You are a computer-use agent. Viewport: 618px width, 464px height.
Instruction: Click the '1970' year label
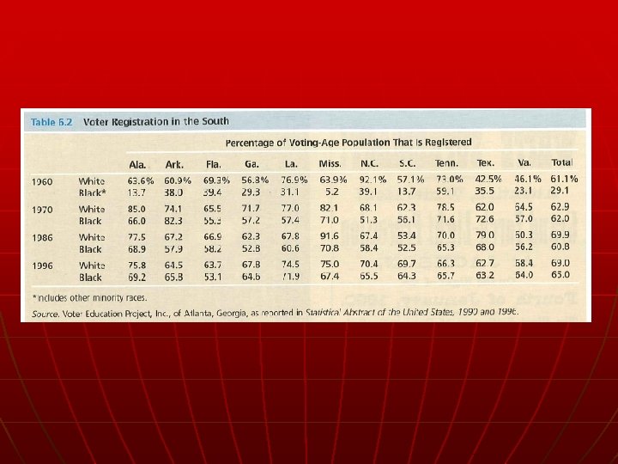tap(42, 210)
